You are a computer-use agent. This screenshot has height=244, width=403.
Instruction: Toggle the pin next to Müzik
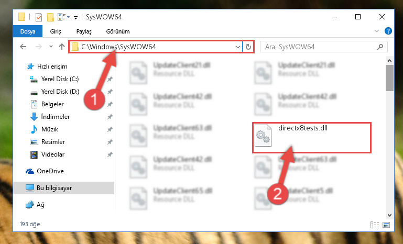click(x=110, y=129)
